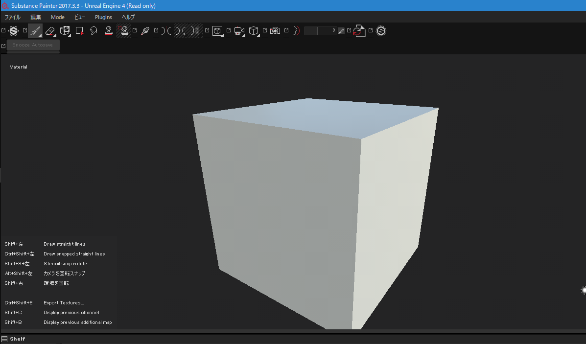
Task: Open the Substance Share round logo icon
Action: click(x=381, y=31)
